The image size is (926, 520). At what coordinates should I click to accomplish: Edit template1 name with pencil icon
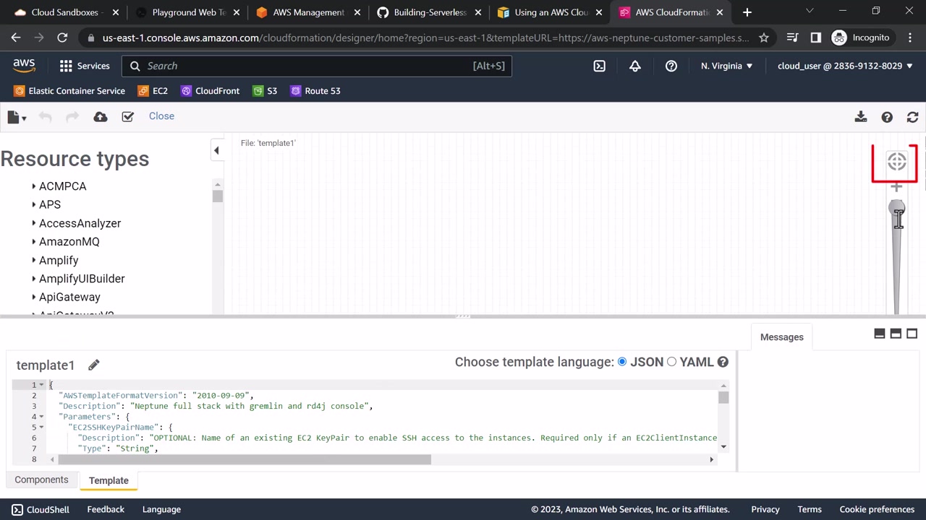coord(94,365)
